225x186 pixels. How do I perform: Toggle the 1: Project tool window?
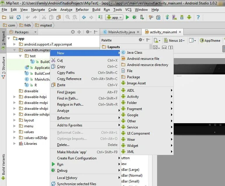click(x=3, y=40)
